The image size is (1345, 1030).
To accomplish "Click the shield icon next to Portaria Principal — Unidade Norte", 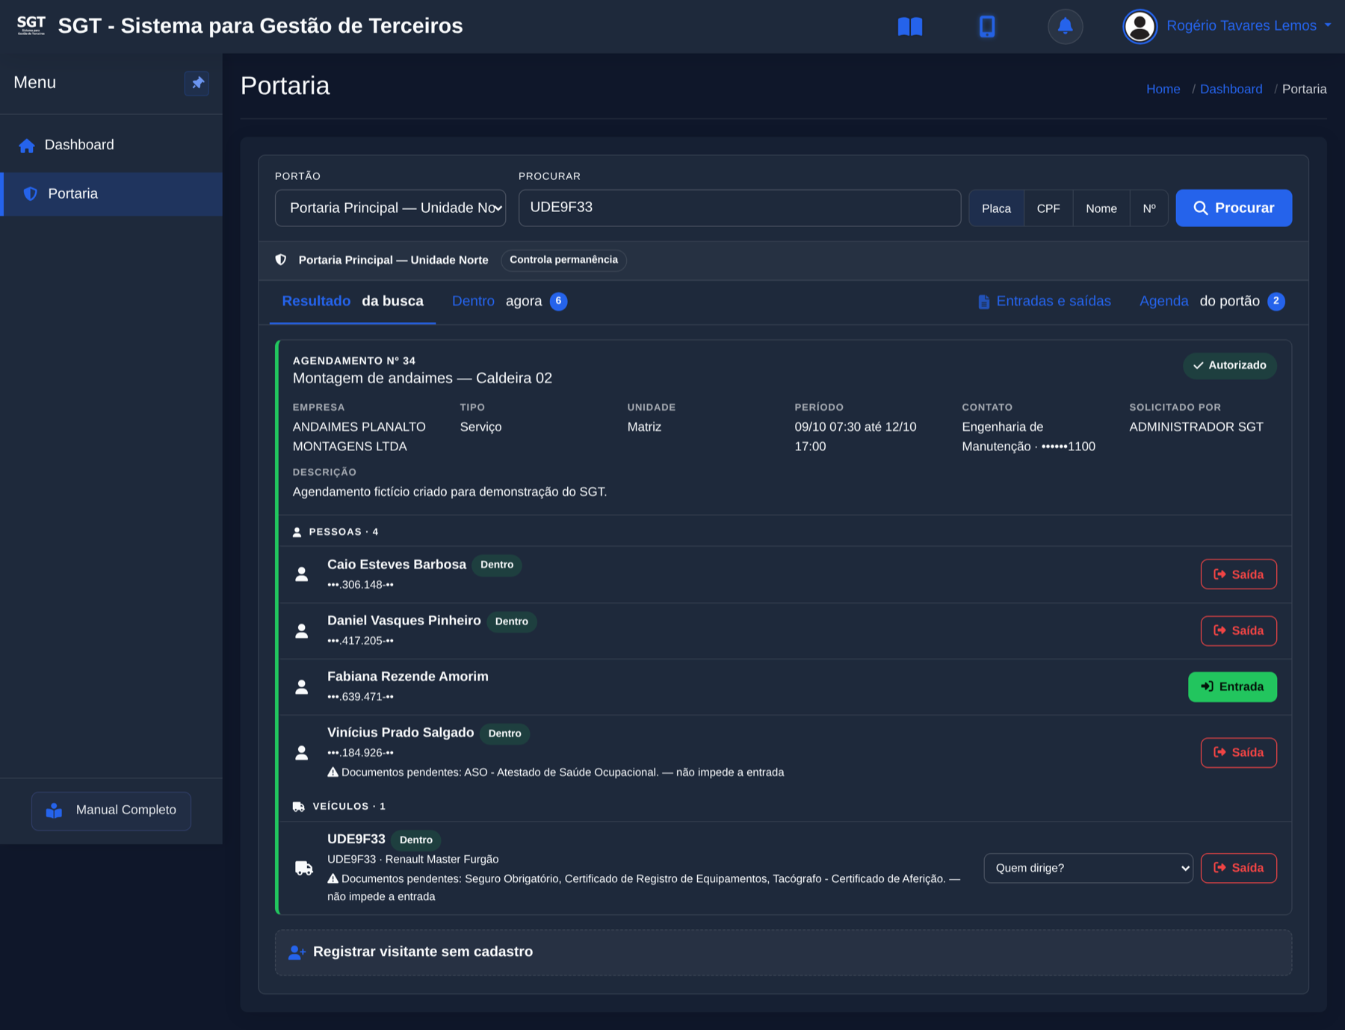I will (281, 260).
